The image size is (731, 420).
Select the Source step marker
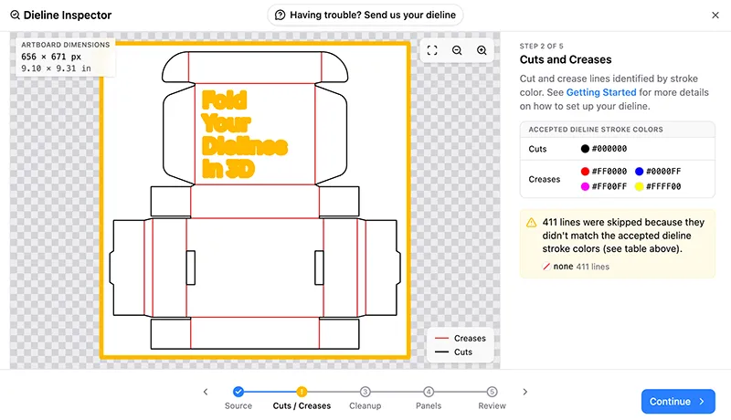tap(238, 392)
